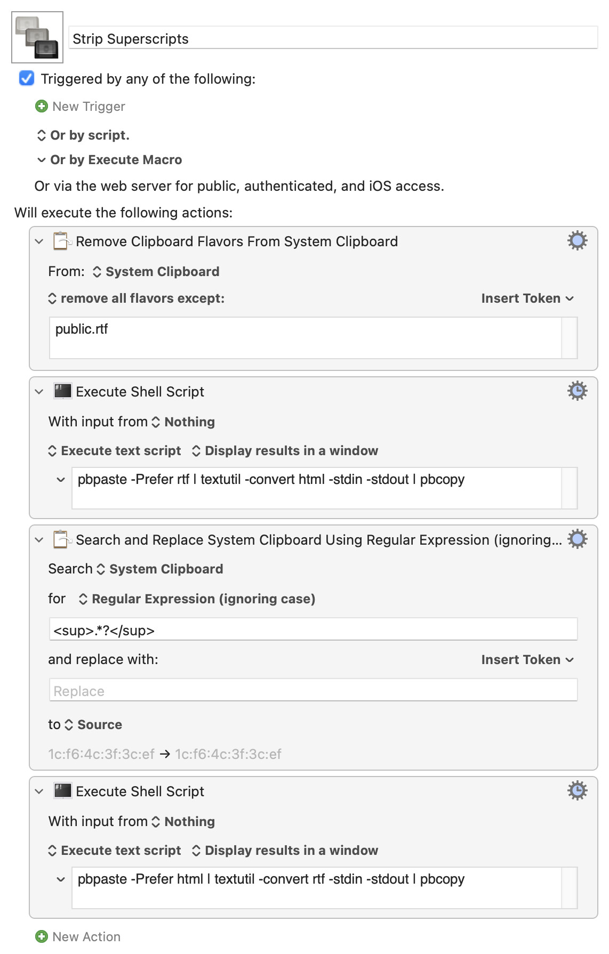Click clipboard icon of Remove Clipboard Flavors action
The width and height of the screenshot is (609, 954).
(x=62, y=241)
